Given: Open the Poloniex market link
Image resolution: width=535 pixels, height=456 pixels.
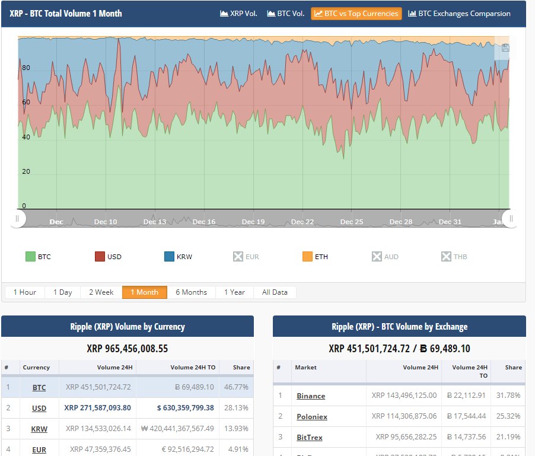Looking at the screenshot, I should click(x=312, y=416).
